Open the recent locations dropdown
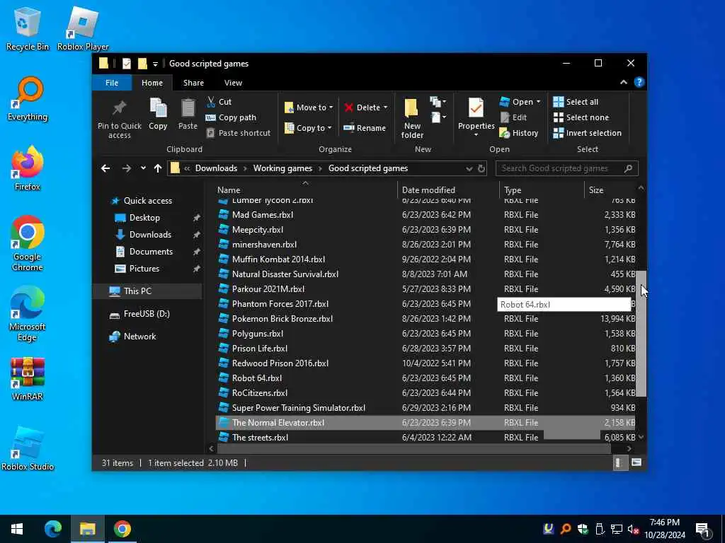Screen dimensions: 725x543 click(143, 168)
